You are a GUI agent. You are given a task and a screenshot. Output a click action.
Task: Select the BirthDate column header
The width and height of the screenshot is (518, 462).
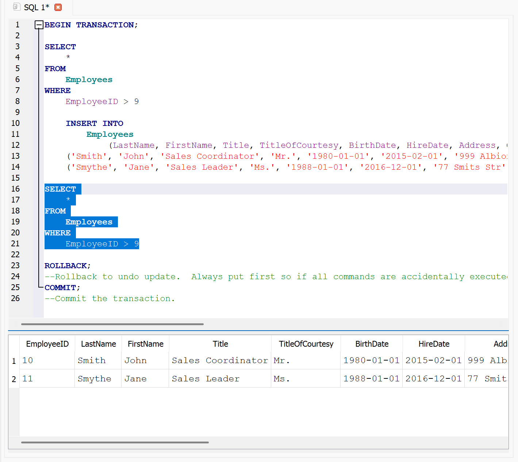coord(372,344)
